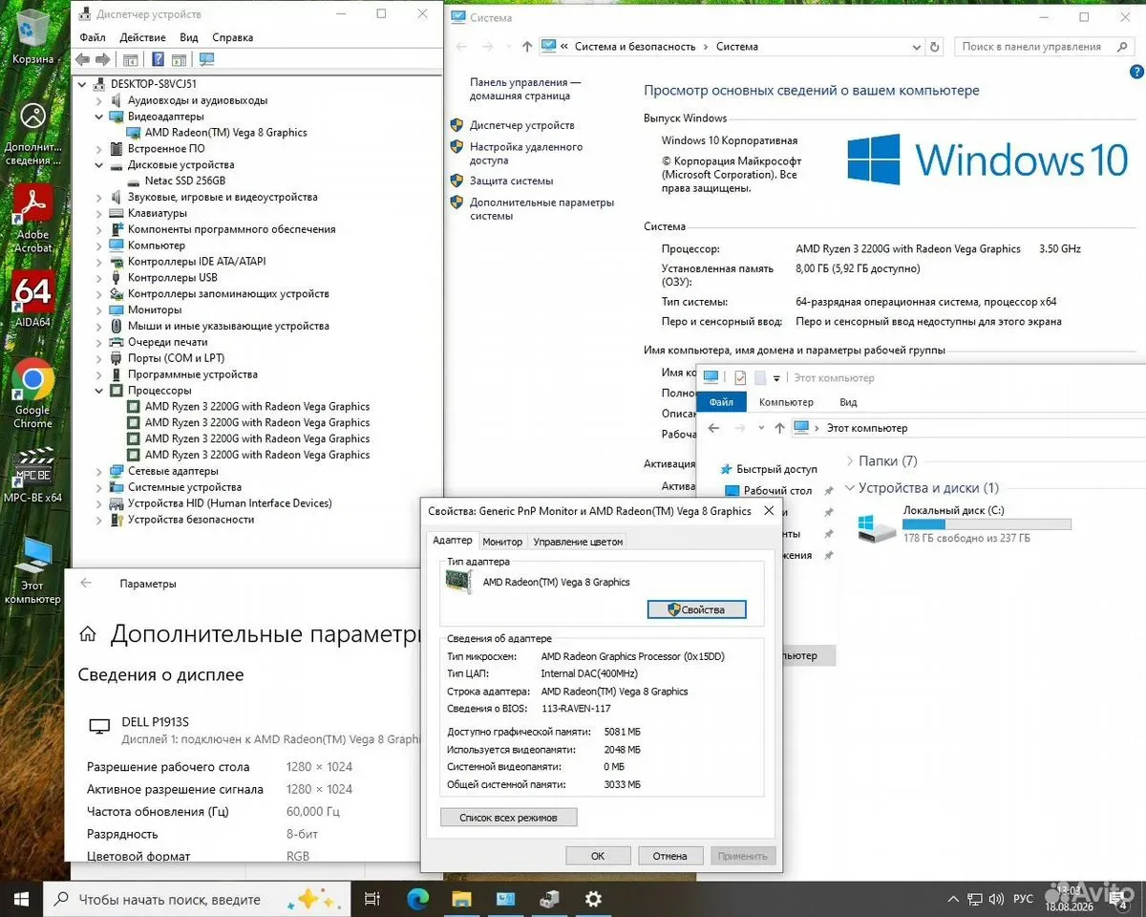Open the Recycle Bin (Корзина) desktop icon
Viewport: 1146px width, 917px height.
pyautogui.click(x=33, y=36)
